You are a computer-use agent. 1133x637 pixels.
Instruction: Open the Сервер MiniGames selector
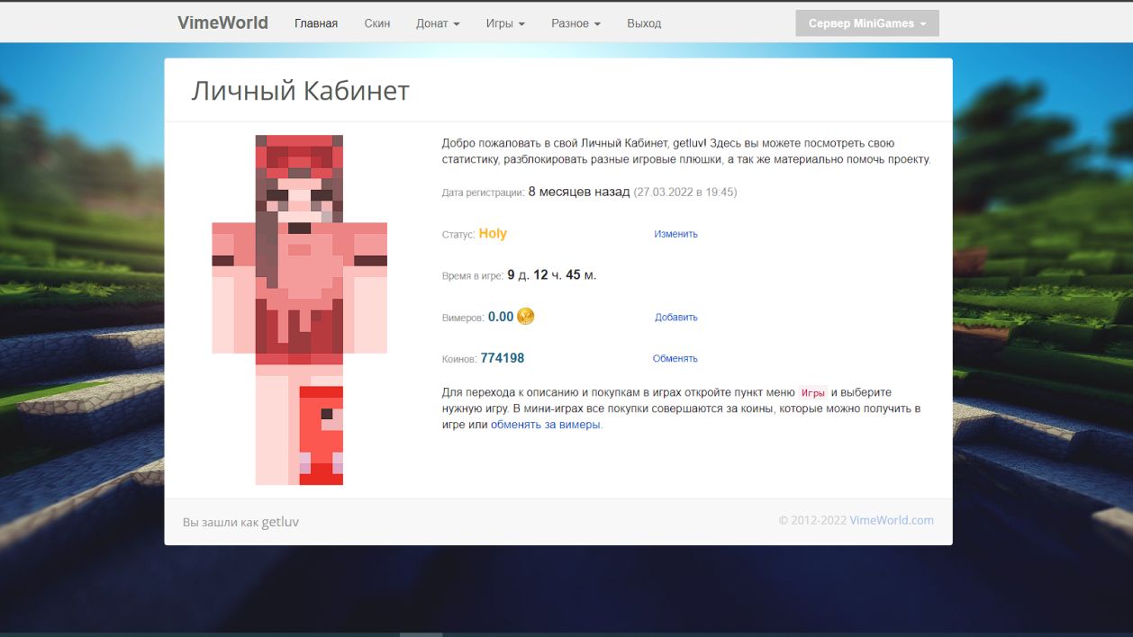tap(867, 23)
